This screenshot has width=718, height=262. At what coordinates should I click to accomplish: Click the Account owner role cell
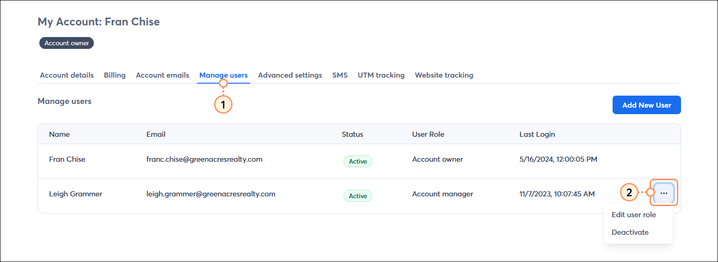(x=437, y=159)
